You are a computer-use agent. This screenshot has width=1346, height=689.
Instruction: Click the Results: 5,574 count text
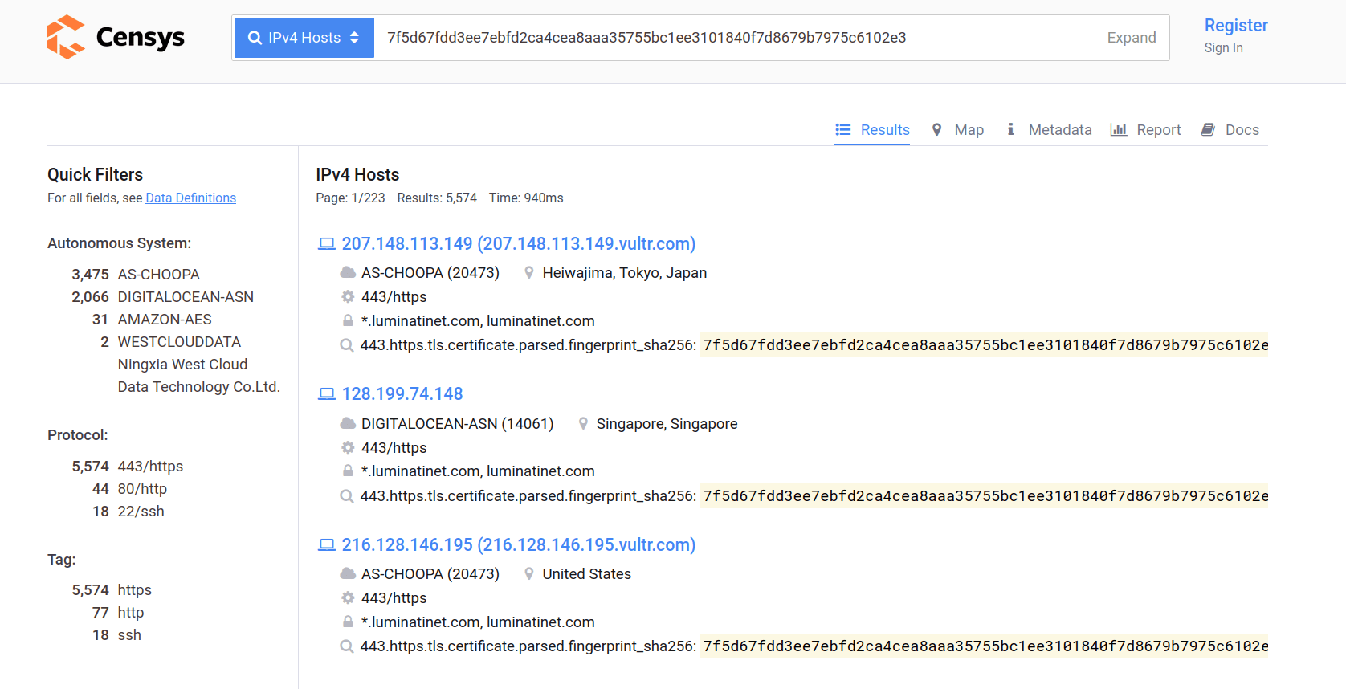click(x=437, y=198)
